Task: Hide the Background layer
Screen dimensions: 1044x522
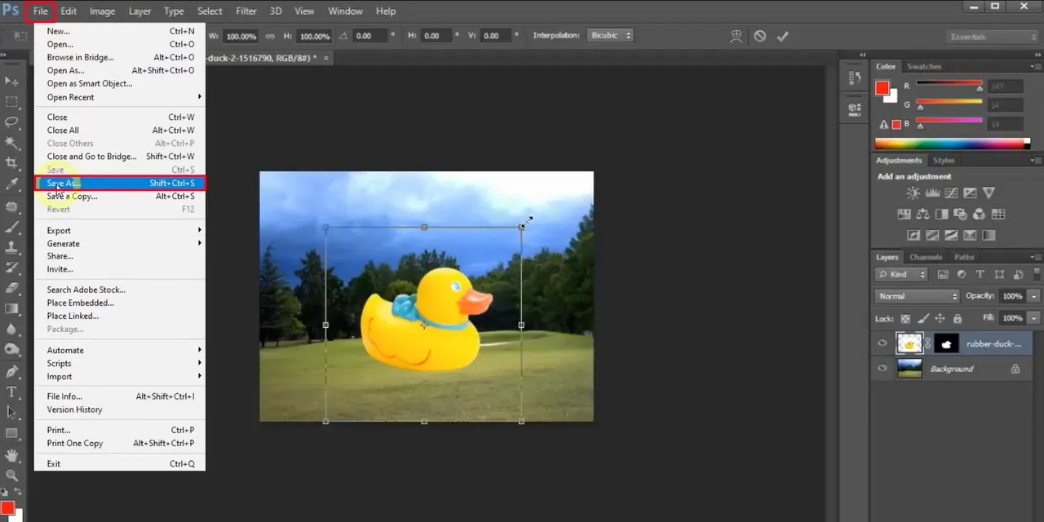Action: click(x=882, y=368)
